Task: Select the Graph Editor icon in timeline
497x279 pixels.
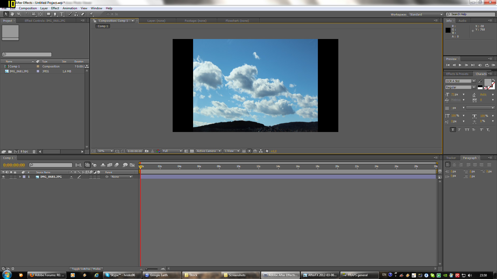Action: tap(133, 165)
